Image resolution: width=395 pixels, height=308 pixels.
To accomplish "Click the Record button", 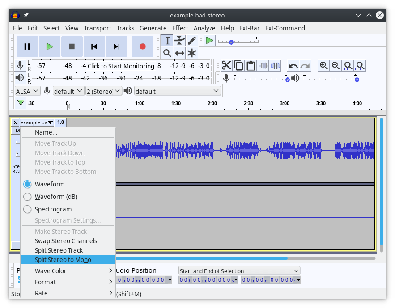I will [143, 46].
